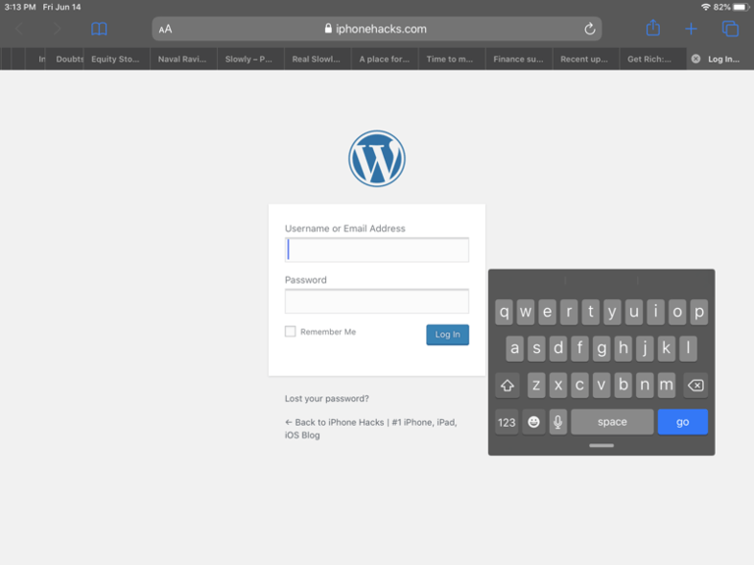Tap the microphone dictation key
This screenshot has height=565, width=754.
tap(558, 422)
